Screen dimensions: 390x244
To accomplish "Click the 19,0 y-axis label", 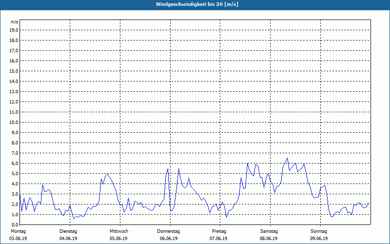I will (x=14, y=30).
